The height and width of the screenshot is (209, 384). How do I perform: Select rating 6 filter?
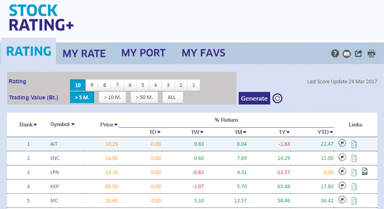[130, 85]
